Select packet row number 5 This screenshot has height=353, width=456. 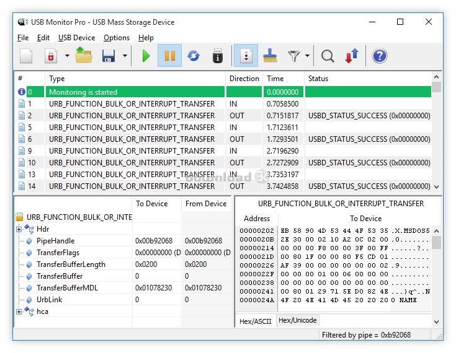coord(223,128)
